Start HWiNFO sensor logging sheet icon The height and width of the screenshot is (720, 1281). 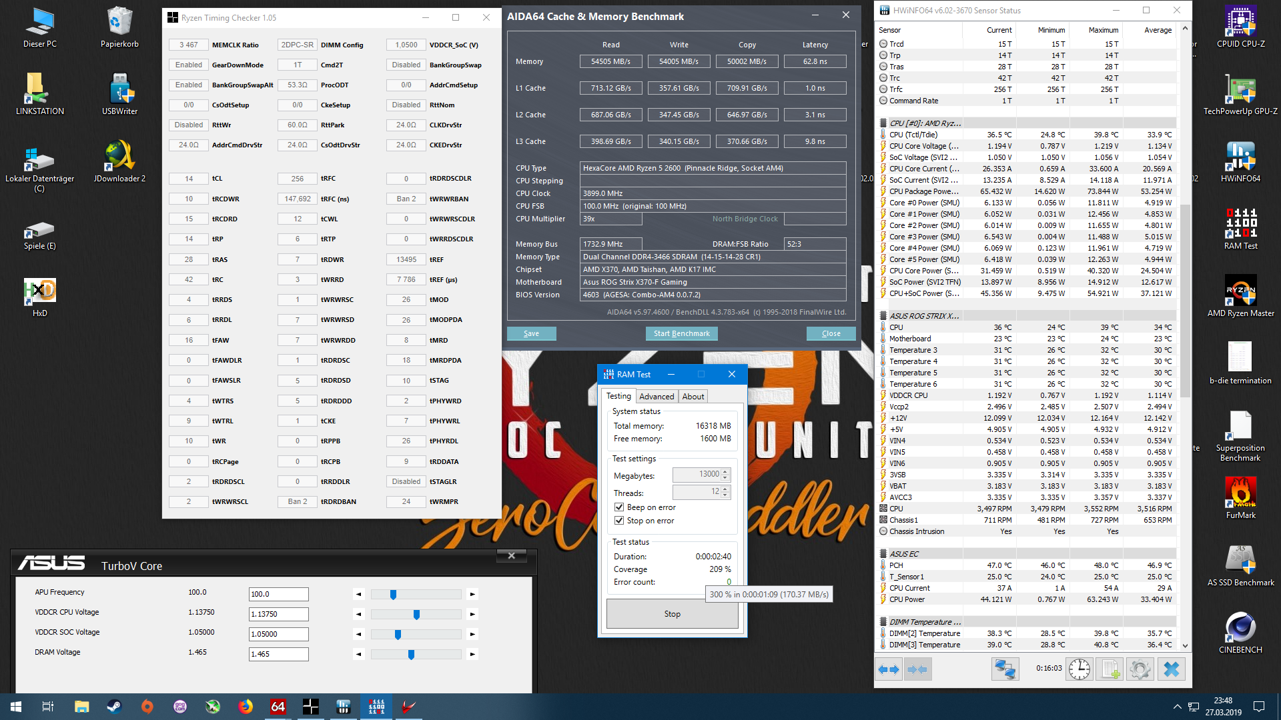[1110, 669]
